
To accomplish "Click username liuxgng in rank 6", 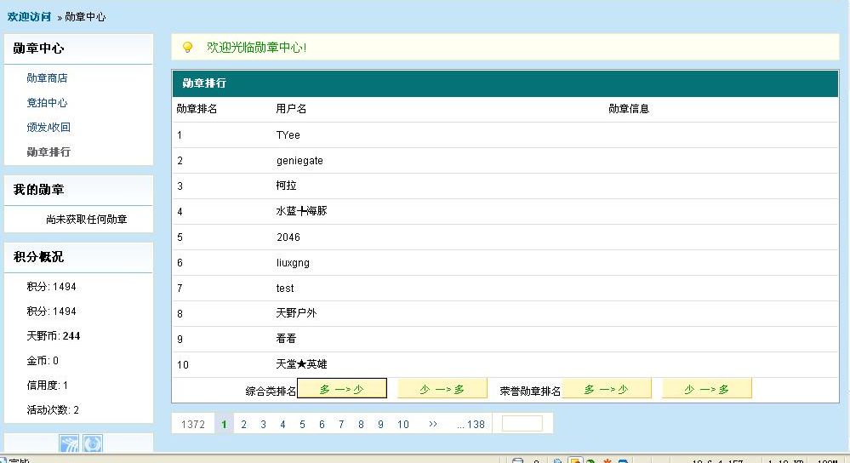I will click(x=293, y=262).
